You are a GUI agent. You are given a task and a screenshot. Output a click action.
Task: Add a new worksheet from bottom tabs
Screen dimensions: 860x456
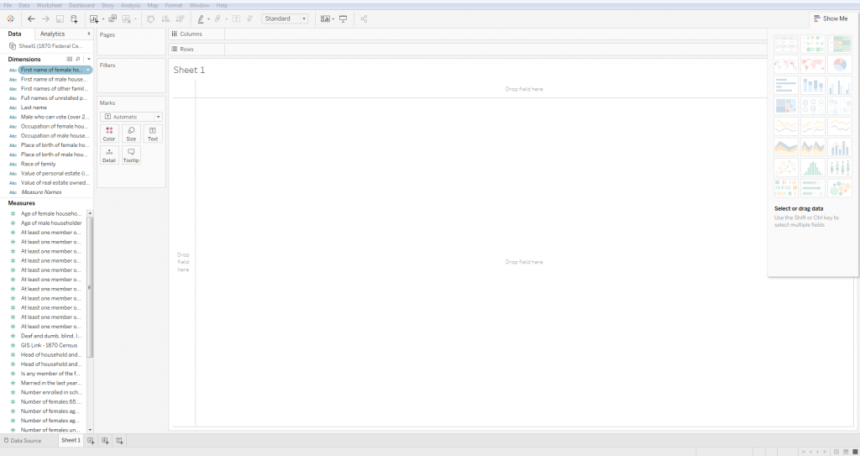pyautogui.click(x=91, y=441)
